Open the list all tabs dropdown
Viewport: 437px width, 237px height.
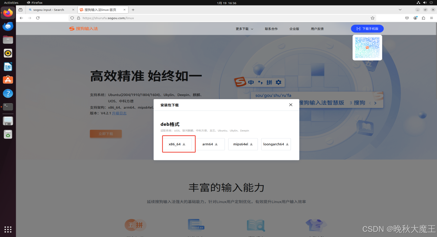click(400, 10)
